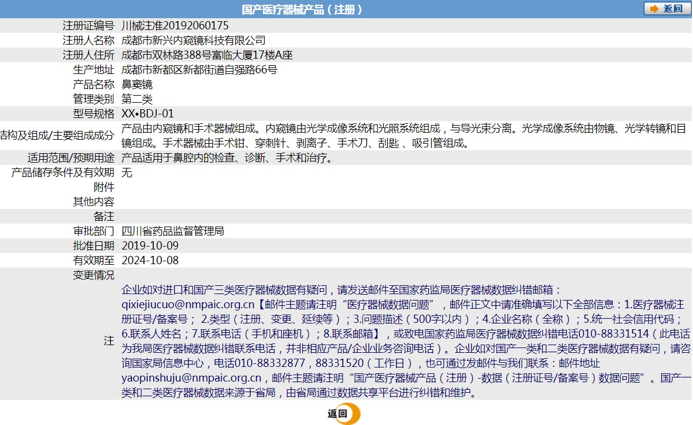Click the 变更情况 label
The width and height of the screenshot is (693, 425).
pos(94,275)
